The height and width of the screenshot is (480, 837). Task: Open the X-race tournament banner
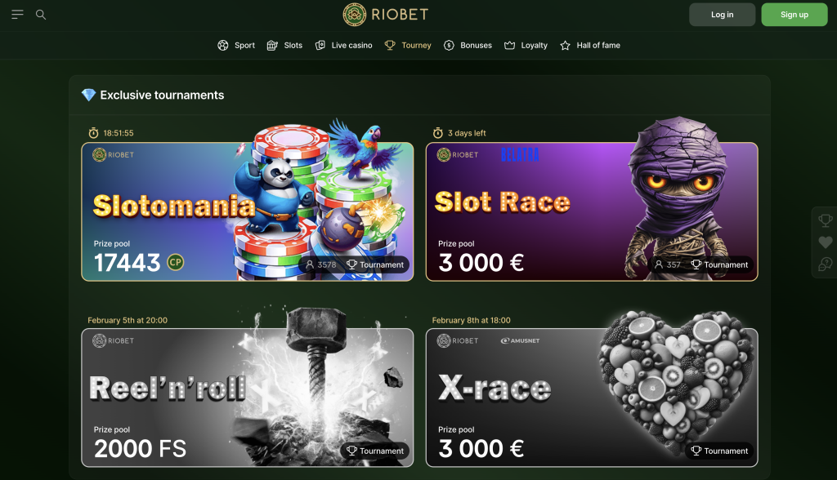tap(592, 398)
